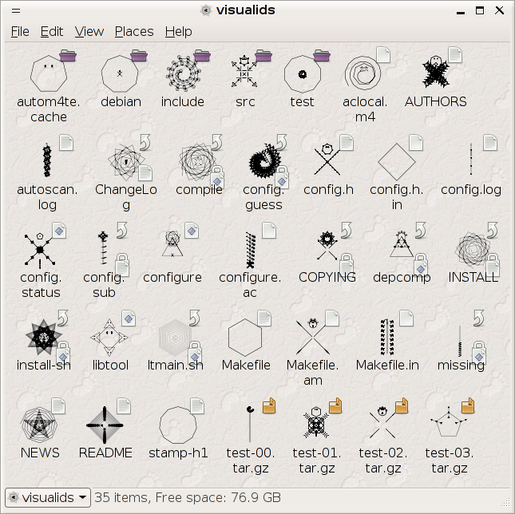Click the NEWS file name label
This screenshot has width=515, height=514.
point(40,453)
